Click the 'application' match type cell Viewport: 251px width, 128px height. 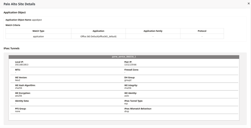38,37
